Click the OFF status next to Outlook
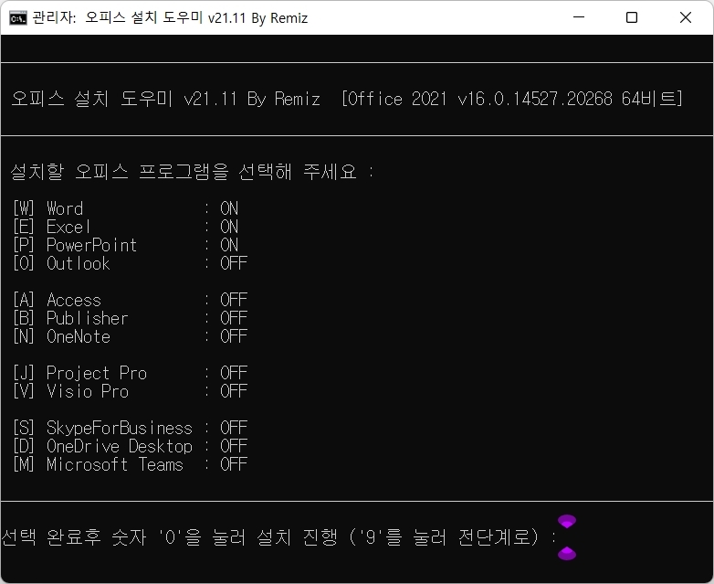The height and width of the screenshot is (584, 714). pyautogui.click(x=234, y=263)
